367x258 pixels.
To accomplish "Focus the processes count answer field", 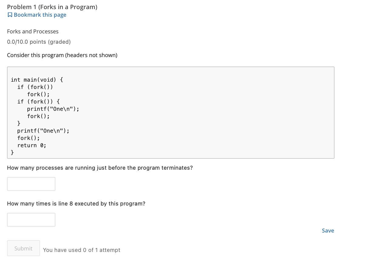I will tap(31, 184).
